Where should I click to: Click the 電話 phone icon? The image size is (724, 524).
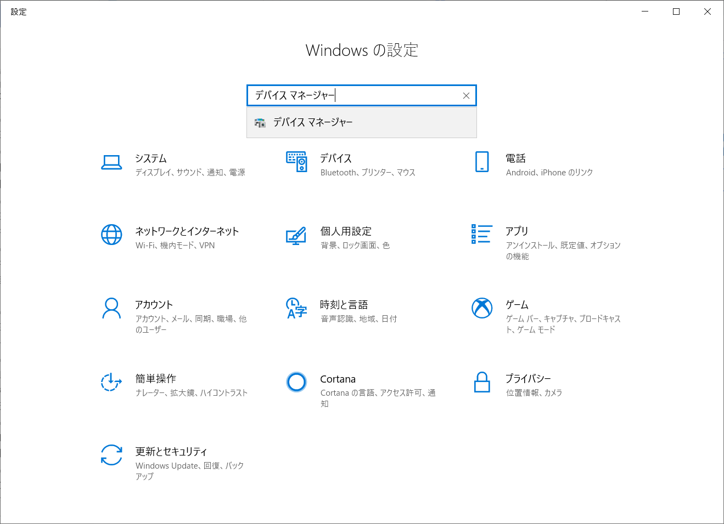(482, 162)
